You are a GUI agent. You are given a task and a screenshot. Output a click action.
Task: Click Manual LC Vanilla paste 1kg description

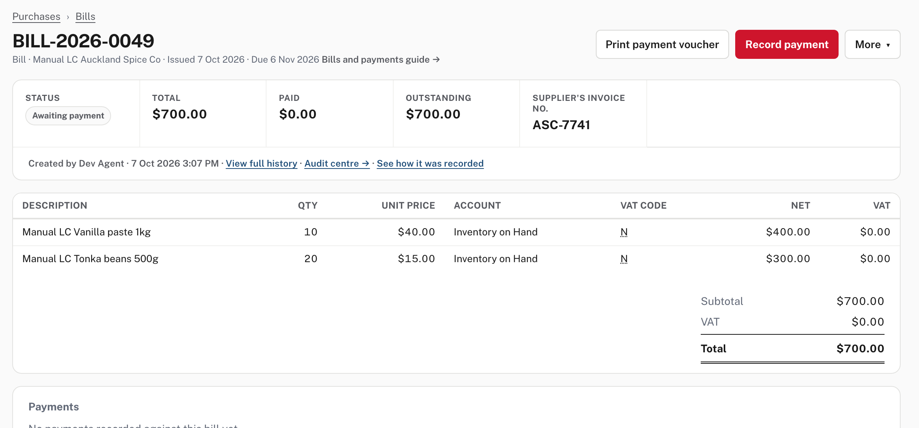(x=87, y=232)
